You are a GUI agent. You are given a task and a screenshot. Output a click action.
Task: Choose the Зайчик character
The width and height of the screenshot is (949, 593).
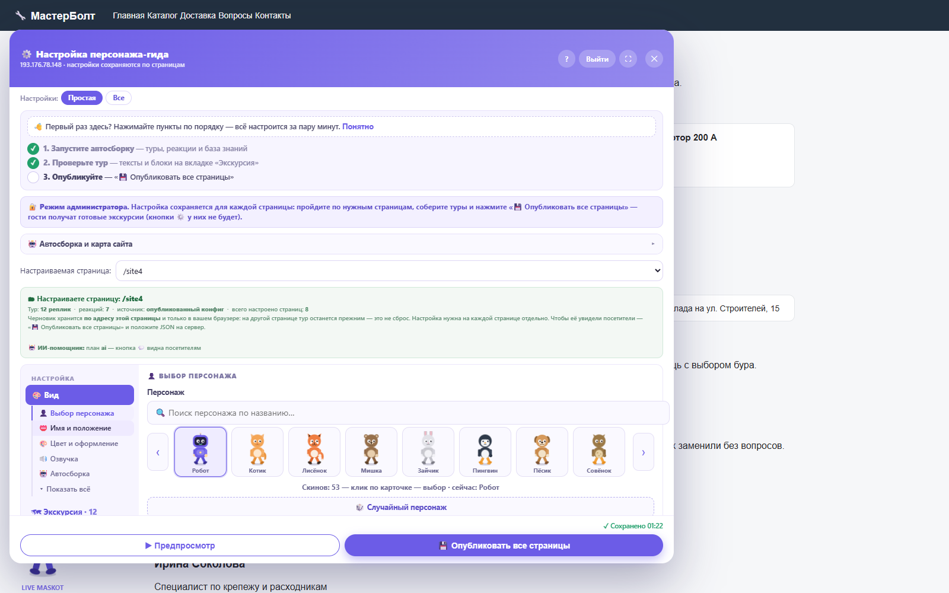pos(428,452)
